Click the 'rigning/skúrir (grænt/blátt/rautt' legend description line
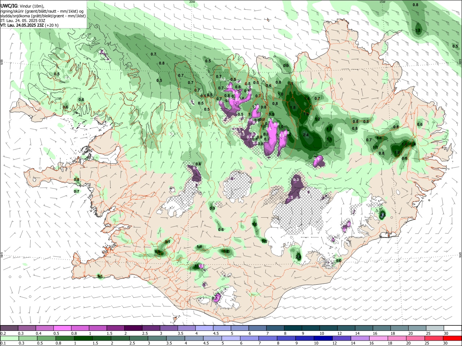 tap(42, 11)
